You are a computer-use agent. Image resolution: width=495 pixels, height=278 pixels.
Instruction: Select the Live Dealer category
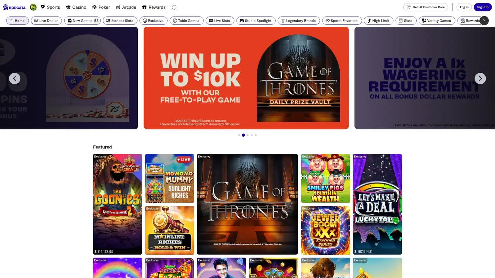tap(46, 21)
